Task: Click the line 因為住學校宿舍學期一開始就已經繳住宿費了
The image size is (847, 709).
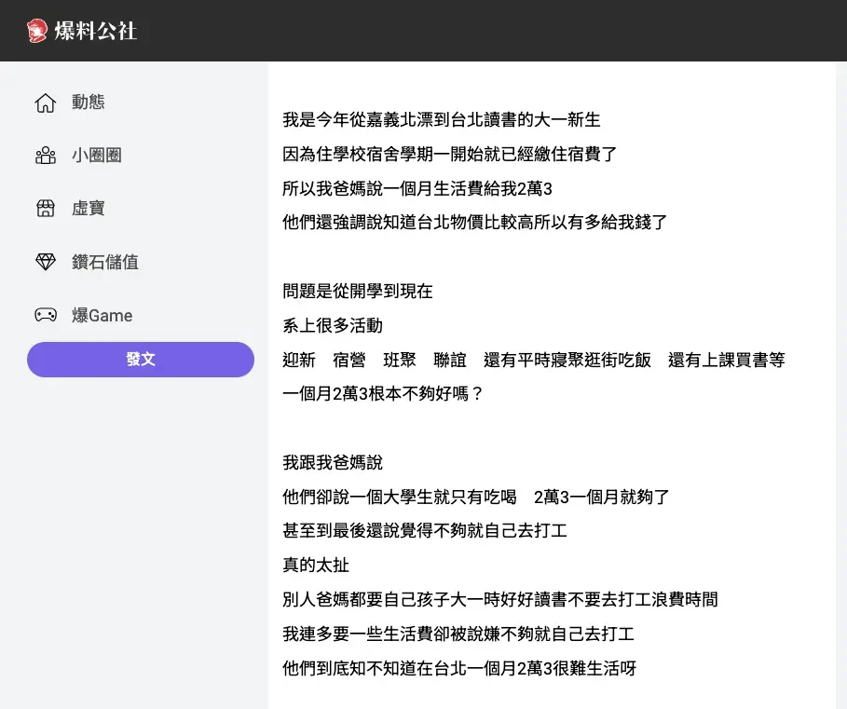Action: [x=449, y=155]
